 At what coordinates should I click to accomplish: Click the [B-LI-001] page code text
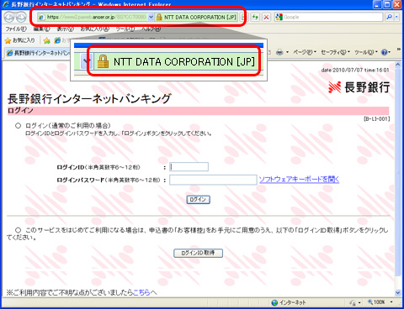tap(377, 119)
